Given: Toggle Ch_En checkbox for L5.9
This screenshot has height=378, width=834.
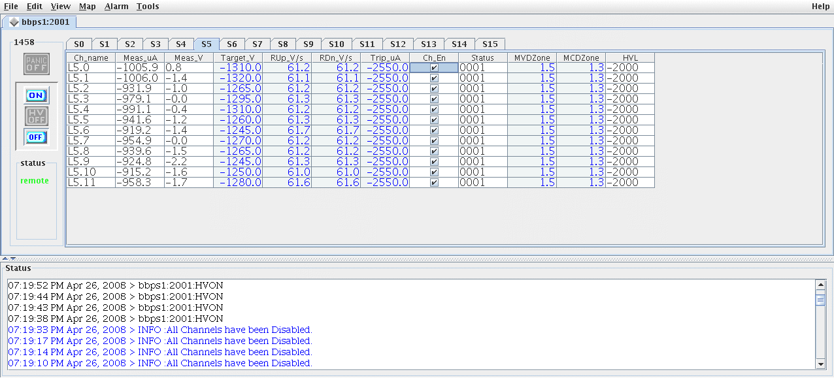Looking at the screenshot, I should (434, 162).
